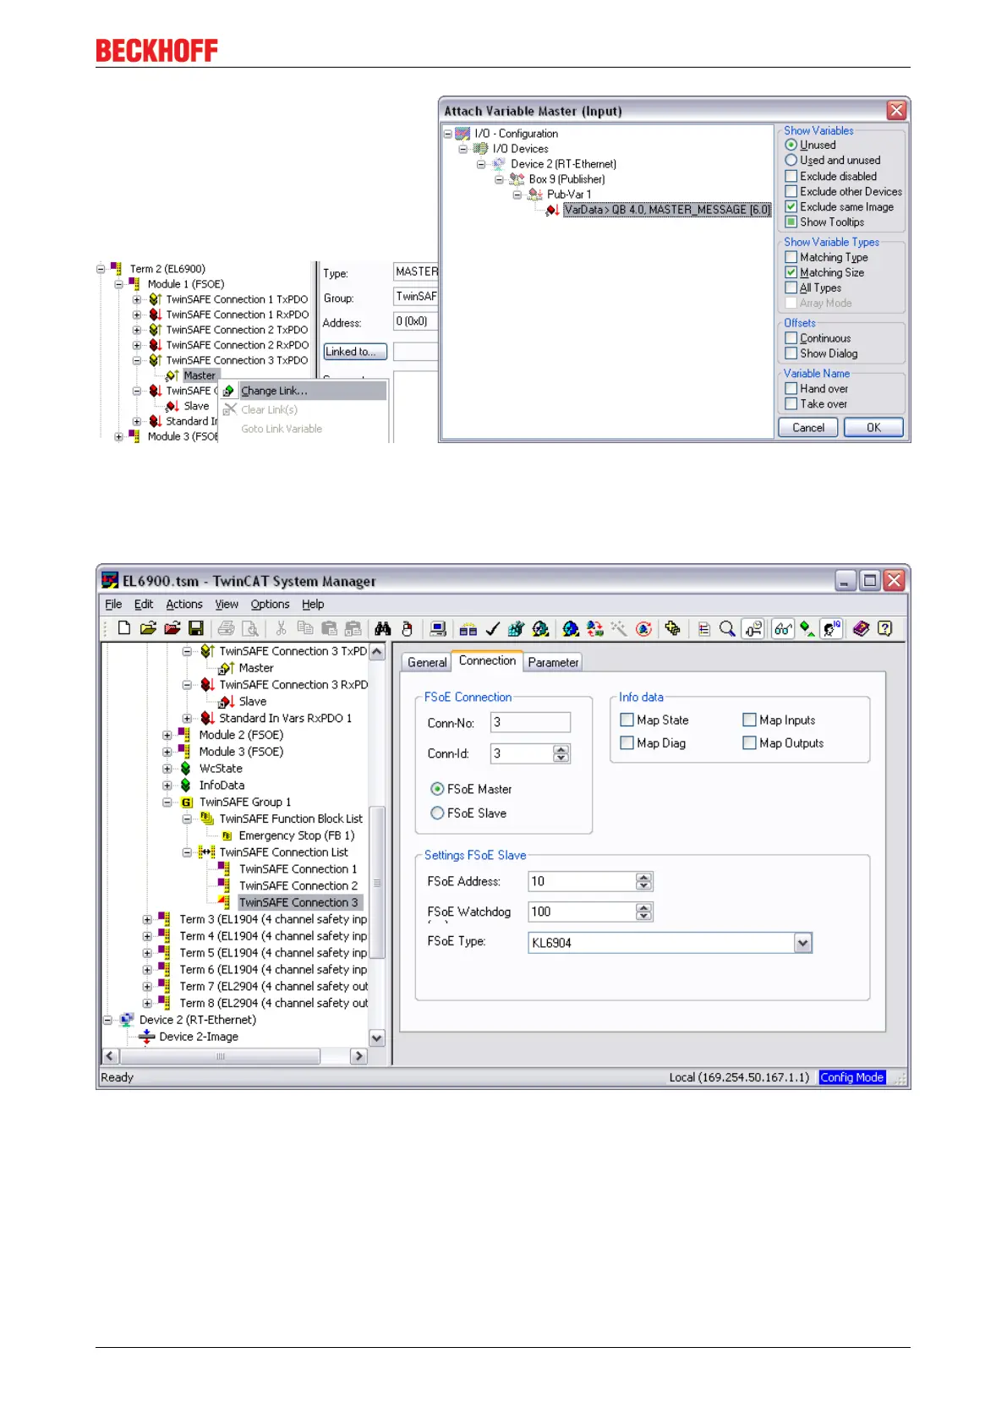Viewport: 1007px width, 1424px height.
Task: Click the mouse-shaped toolbar icon
Action: coord(407,628)
